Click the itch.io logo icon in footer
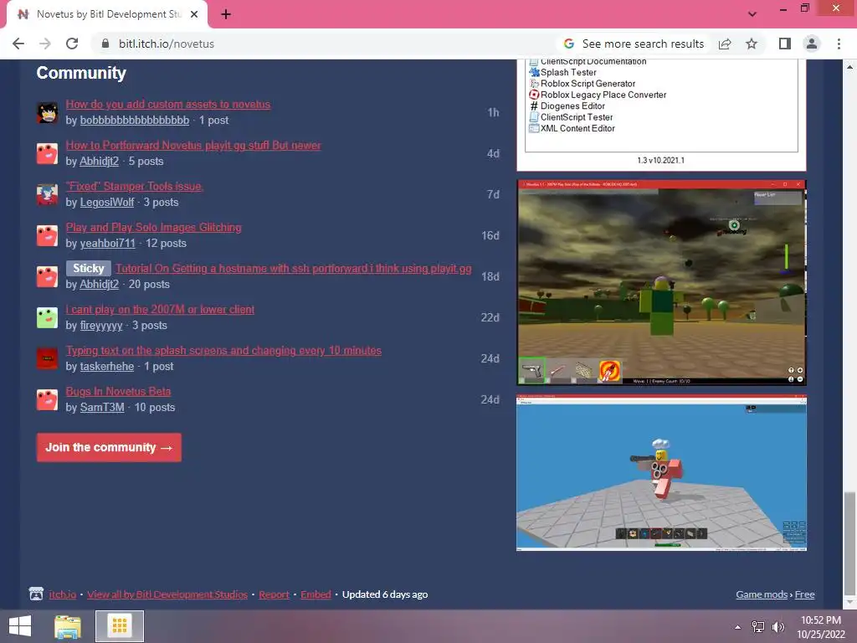The height and width of the screenshot is (643, 857). click(36, 594)
